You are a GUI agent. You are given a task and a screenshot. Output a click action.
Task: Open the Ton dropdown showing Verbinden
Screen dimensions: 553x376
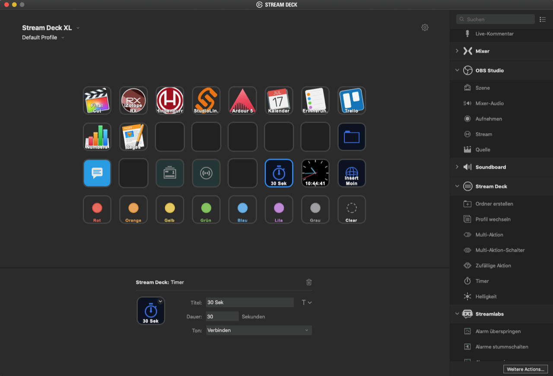[258, 330]
